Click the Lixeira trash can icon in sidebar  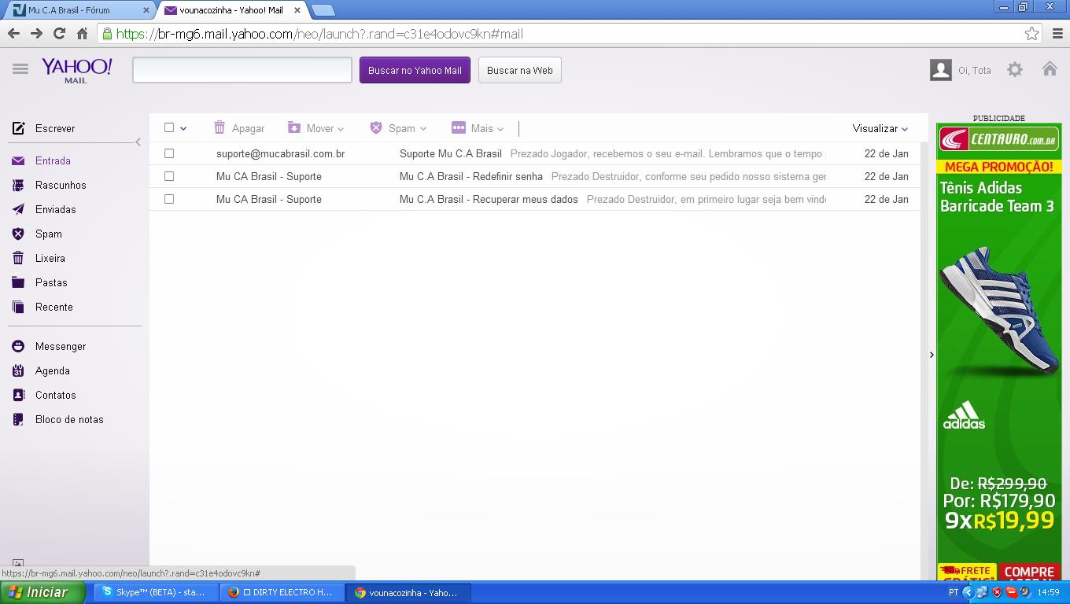pos(18,258)
